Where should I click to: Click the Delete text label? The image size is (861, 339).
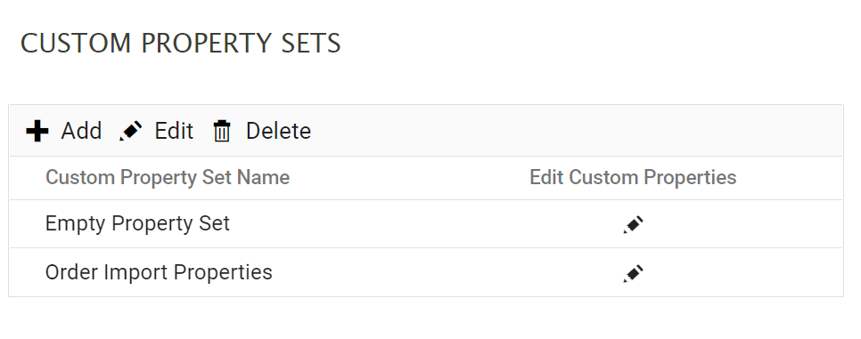tap(278, 131)
